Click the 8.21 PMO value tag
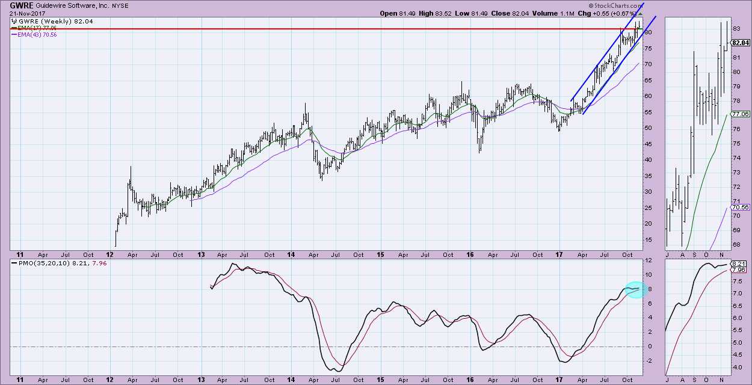 739,264
